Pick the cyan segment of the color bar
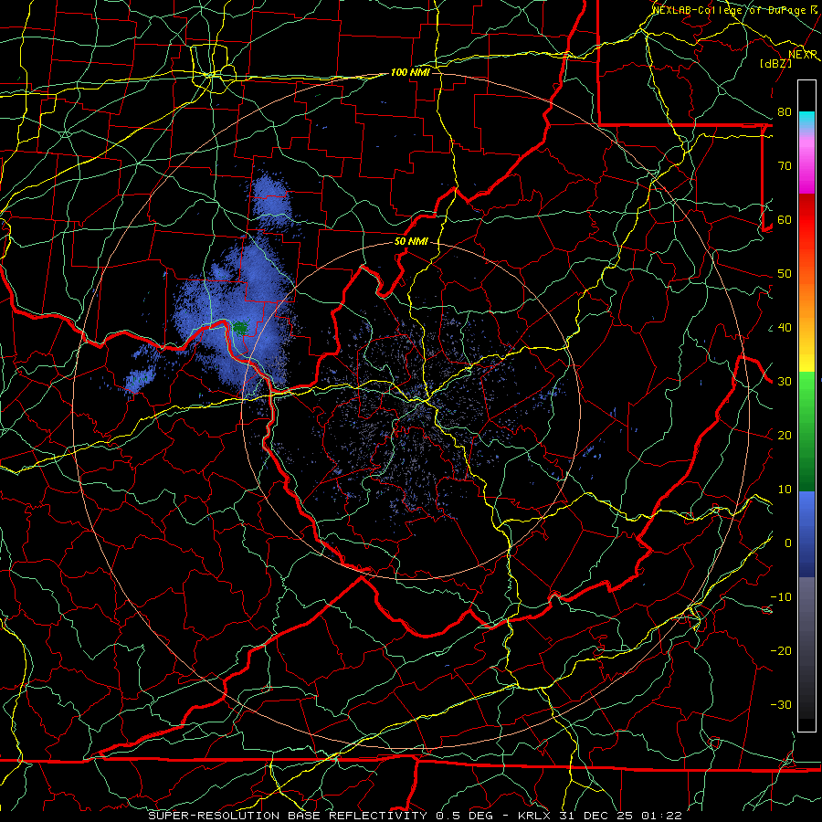The width and height of the screenshot is (822, 822). 806,120
